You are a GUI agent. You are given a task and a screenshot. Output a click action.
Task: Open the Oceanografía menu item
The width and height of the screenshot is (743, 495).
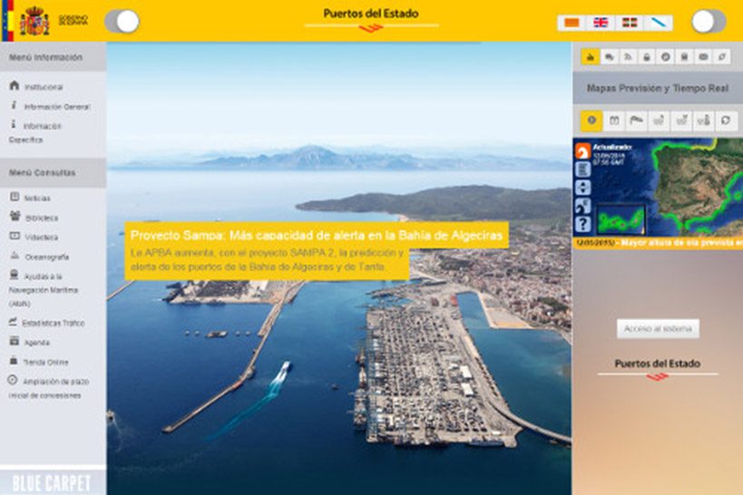pos(46,257)
